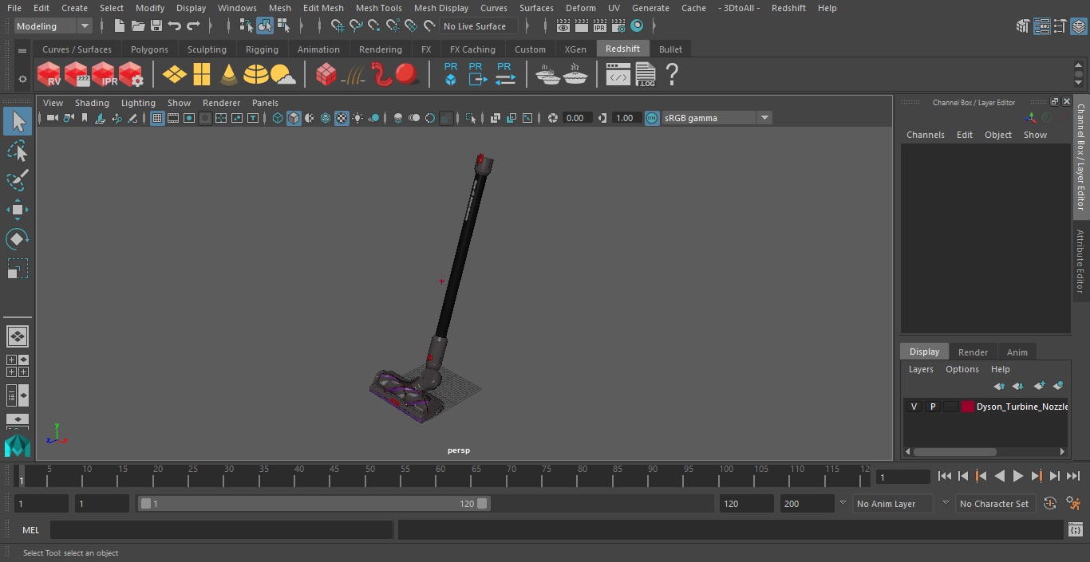This screenshot has height=562, width=1090.
Task: Open Redshift render settings cube with gear
Action: (x=131, y=75)
